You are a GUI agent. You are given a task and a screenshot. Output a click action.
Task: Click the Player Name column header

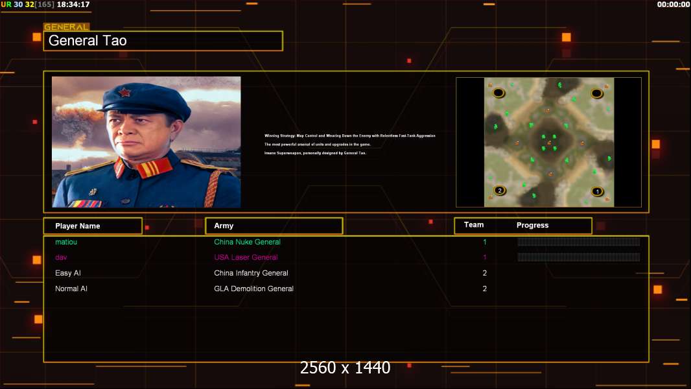pos(93,226)
